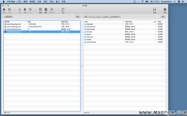Click the upload arrow toolbar icon
Image resolution: width=187 pixels, height=116 pixels.
coord(25,9)
